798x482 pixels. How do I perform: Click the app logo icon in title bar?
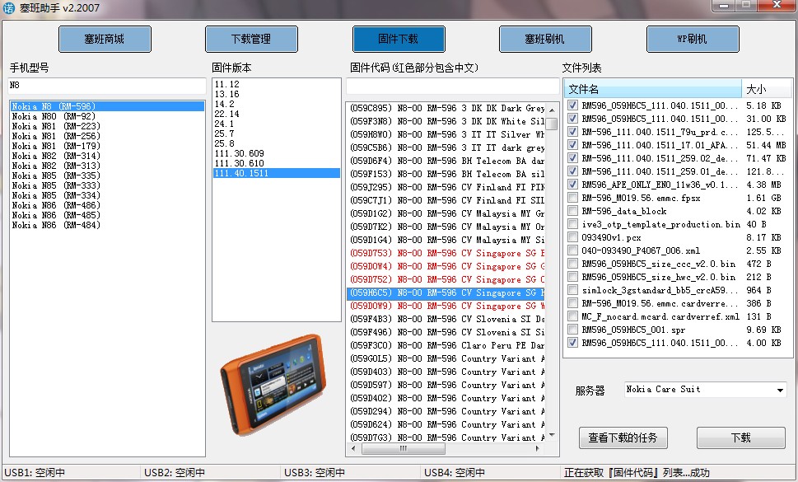9,7
